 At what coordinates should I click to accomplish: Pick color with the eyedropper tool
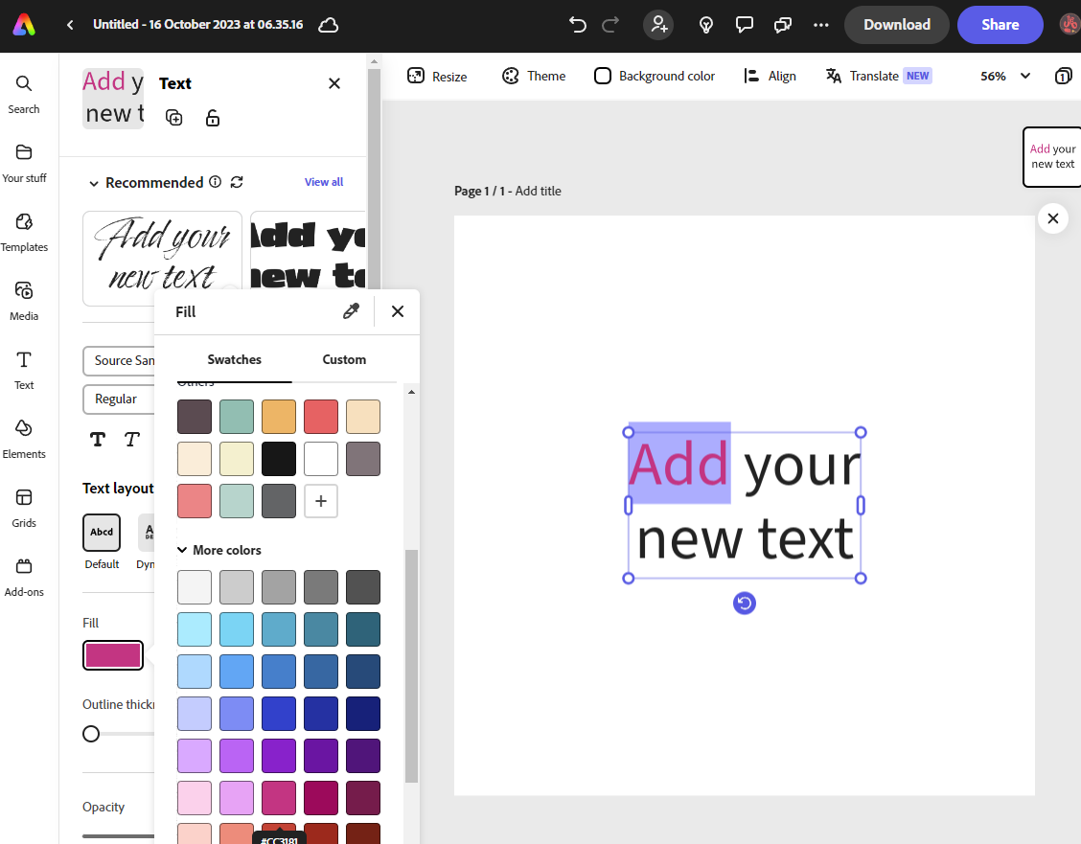coord(352,311)
